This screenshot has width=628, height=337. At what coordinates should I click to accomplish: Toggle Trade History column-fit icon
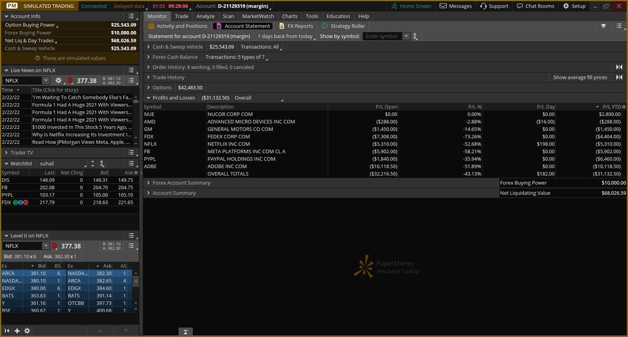click(x=619, y=77)
